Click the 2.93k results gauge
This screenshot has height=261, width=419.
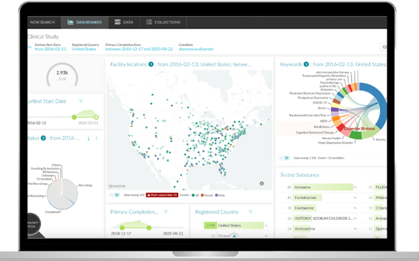click(62, 74)
